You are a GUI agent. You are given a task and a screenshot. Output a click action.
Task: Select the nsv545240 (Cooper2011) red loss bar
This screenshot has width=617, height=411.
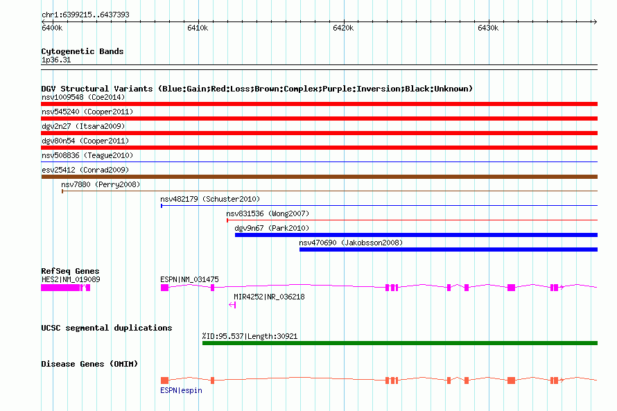(319, 119)
